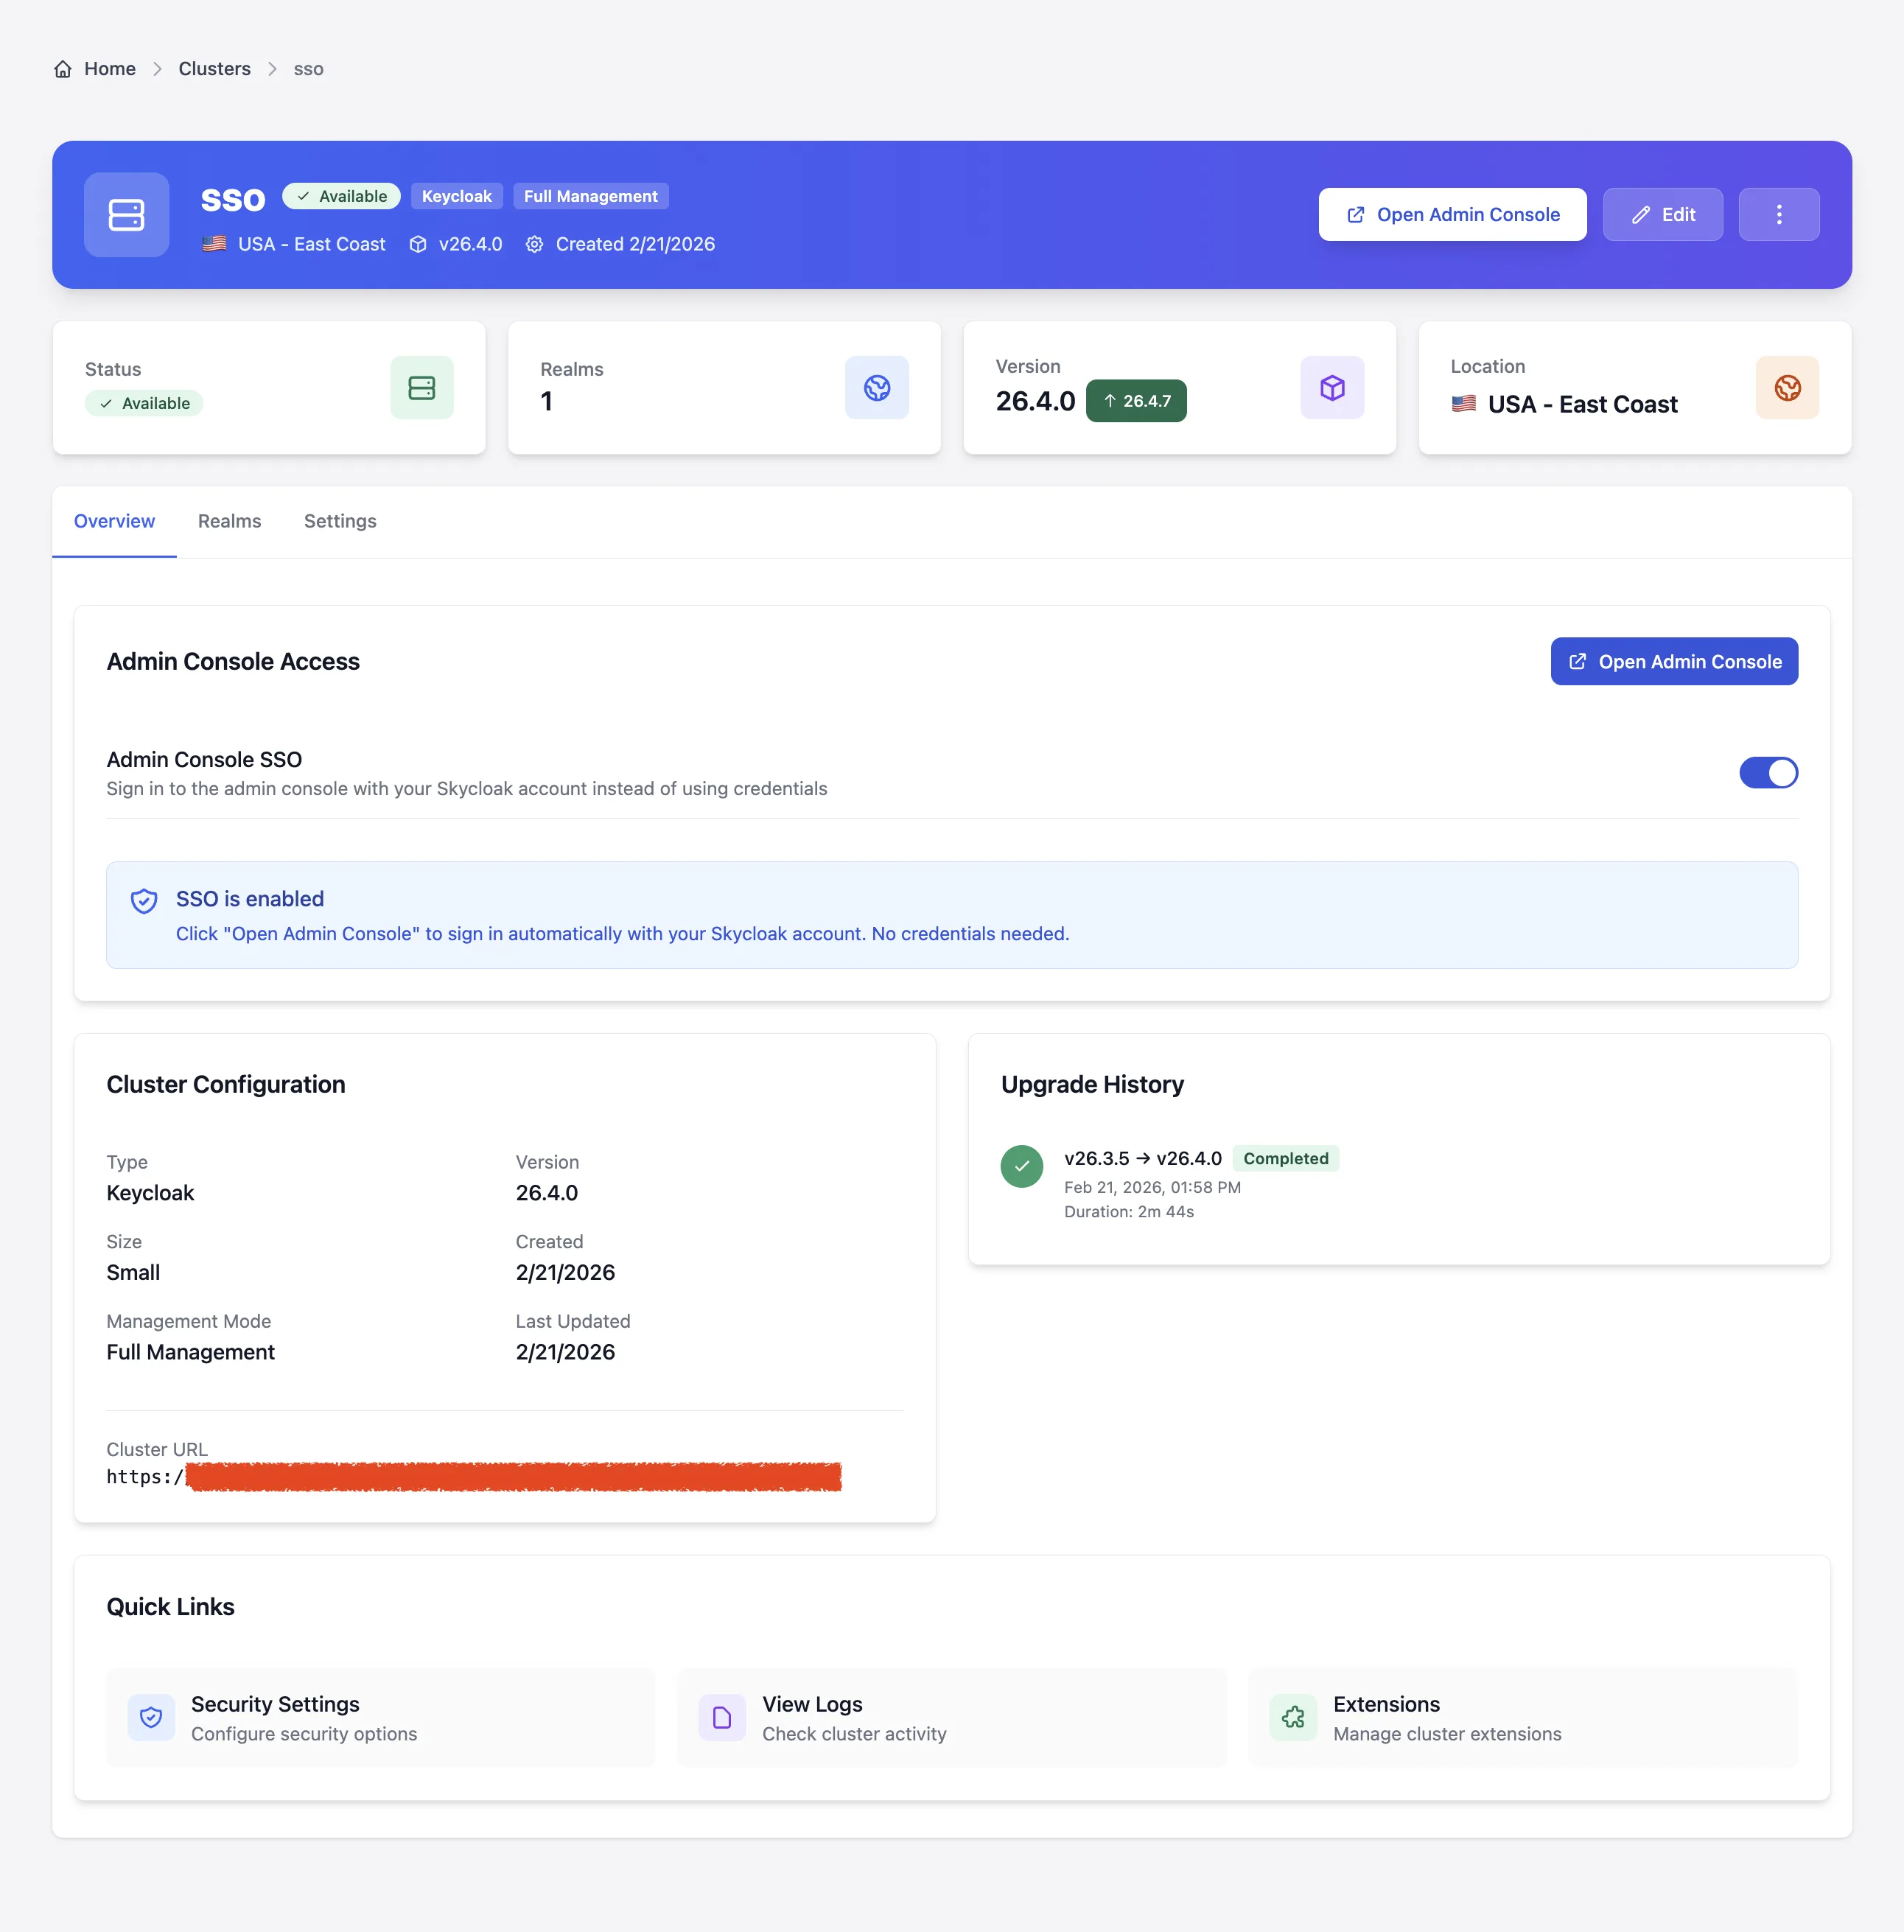Image resolution: width=1904 pixels, height=1932 pixels.
Task: Click the Edit button
Action: (x=1663, y=214)
